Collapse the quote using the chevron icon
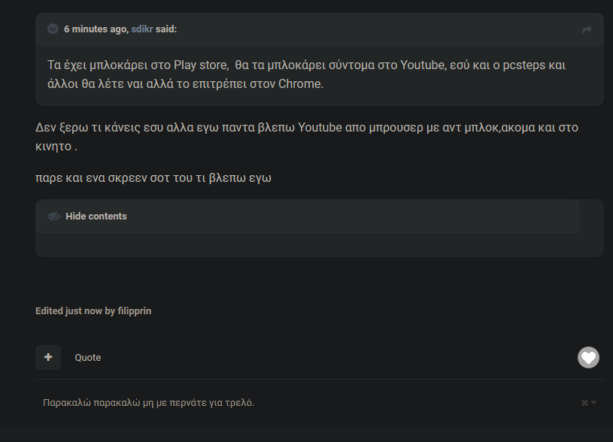Screen dimensions: 613x442 pyautogui.click(x=53, y=29)
